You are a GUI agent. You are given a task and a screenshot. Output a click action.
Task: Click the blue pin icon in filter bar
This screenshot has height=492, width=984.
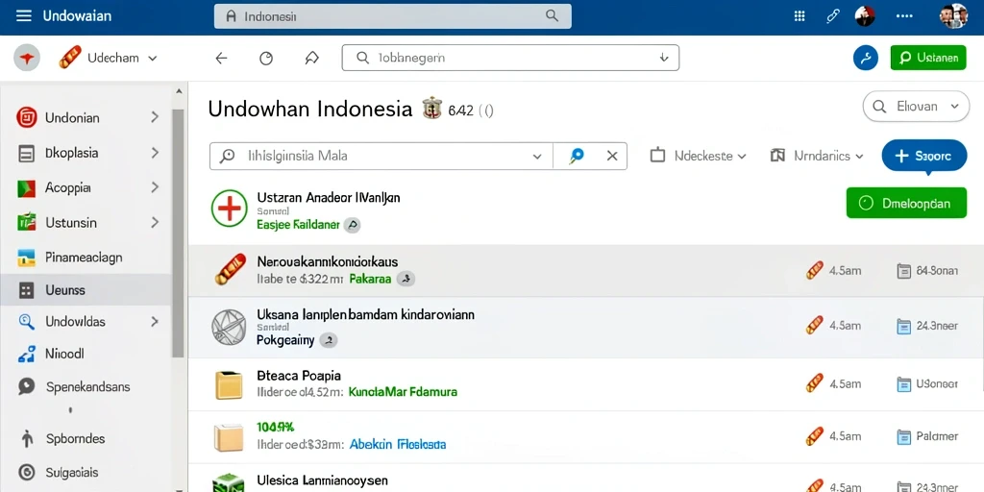[577, 157]
